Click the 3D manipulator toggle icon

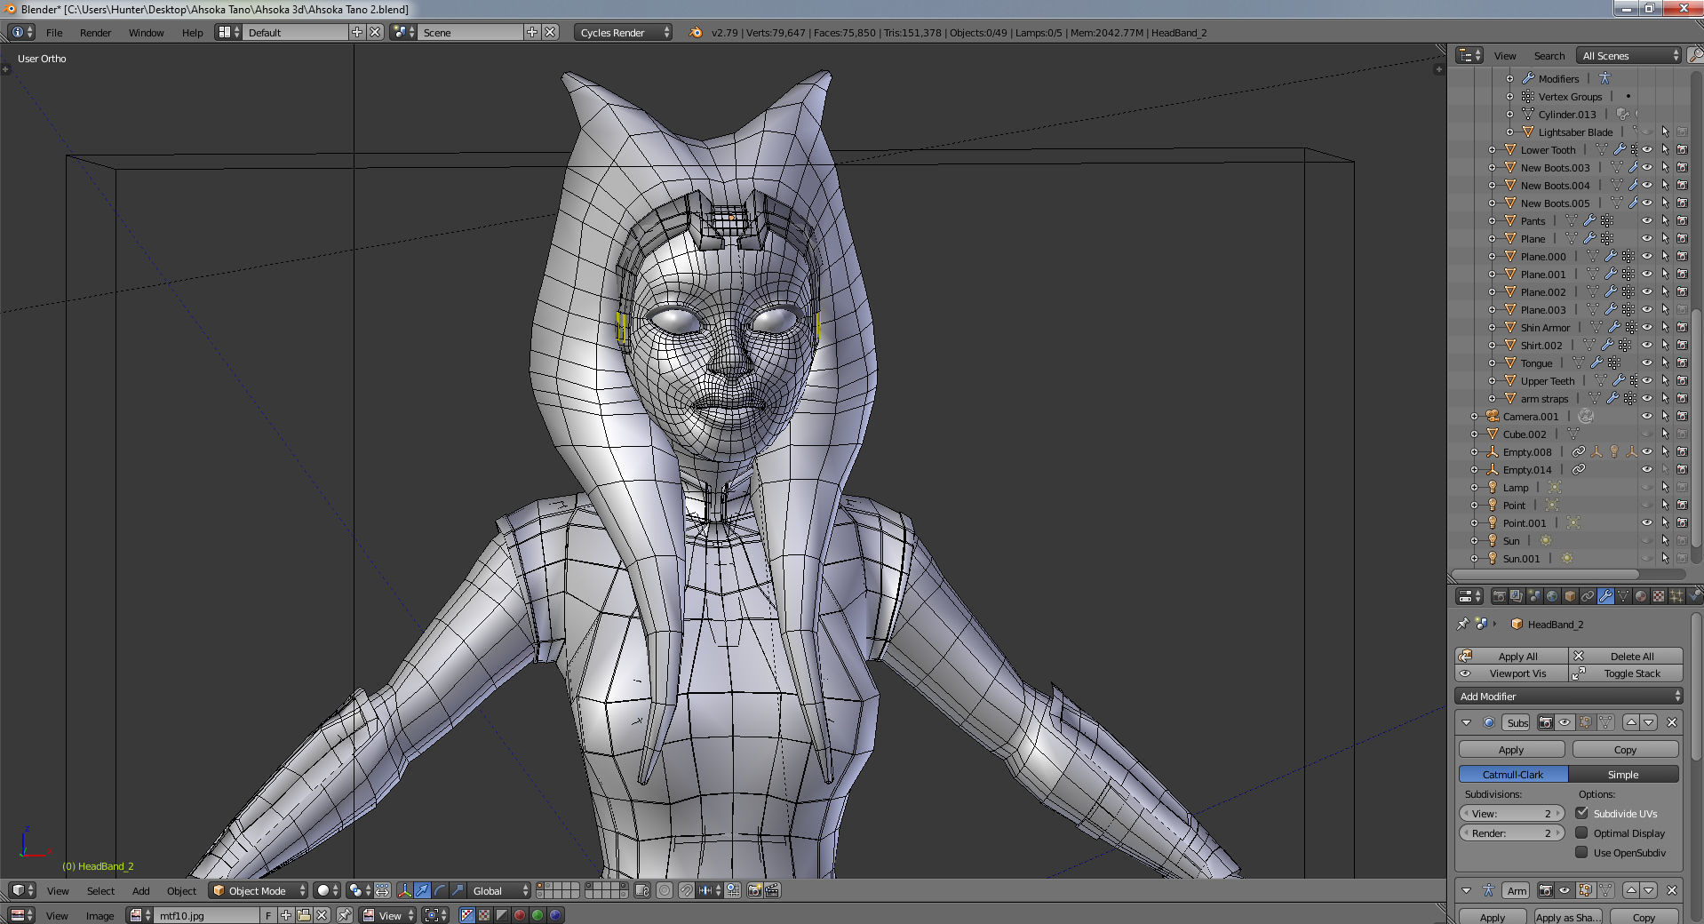[x=404, y=890]
